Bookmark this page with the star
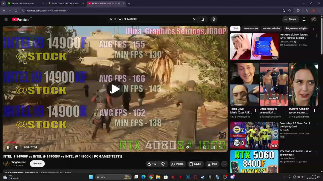The height and width of the screenshot is (181, 323). (289, 11)
